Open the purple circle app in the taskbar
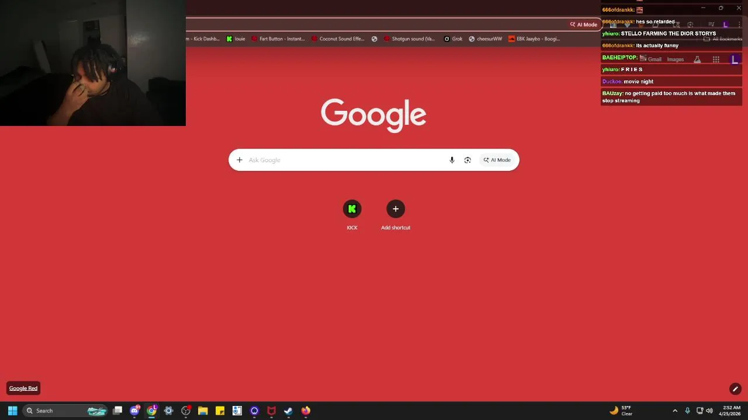 254,411
